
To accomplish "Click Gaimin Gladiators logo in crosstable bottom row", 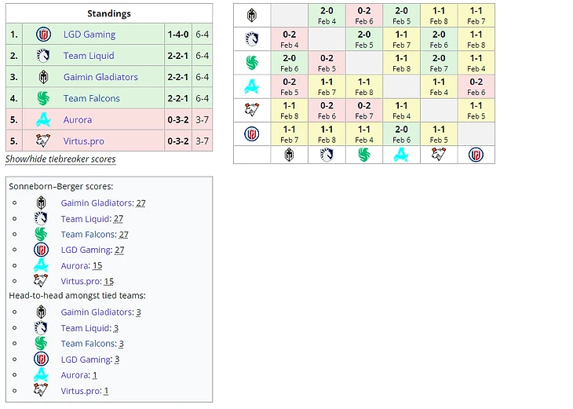I will pos(289,155).
